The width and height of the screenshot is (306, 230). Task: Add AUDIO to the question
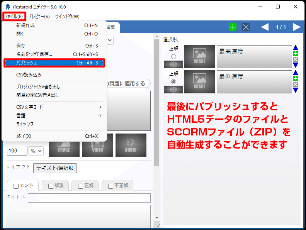click(x=131, y=145)
